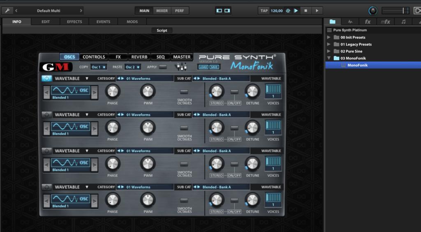Viewport: 421px width, 232px height.
Task: Select next waveform on oscillator 1
Action: point(94,93)
